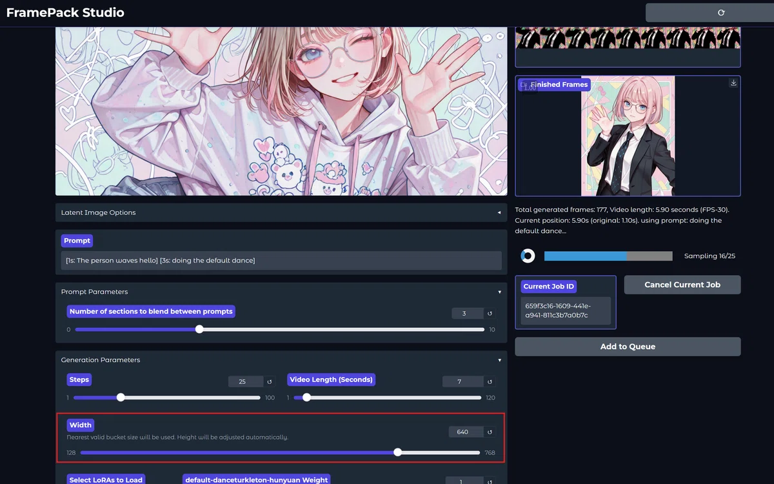Viewport: 774px width, 484px height.
Task: Click the Width slider handle
Action: click(397, 452)
